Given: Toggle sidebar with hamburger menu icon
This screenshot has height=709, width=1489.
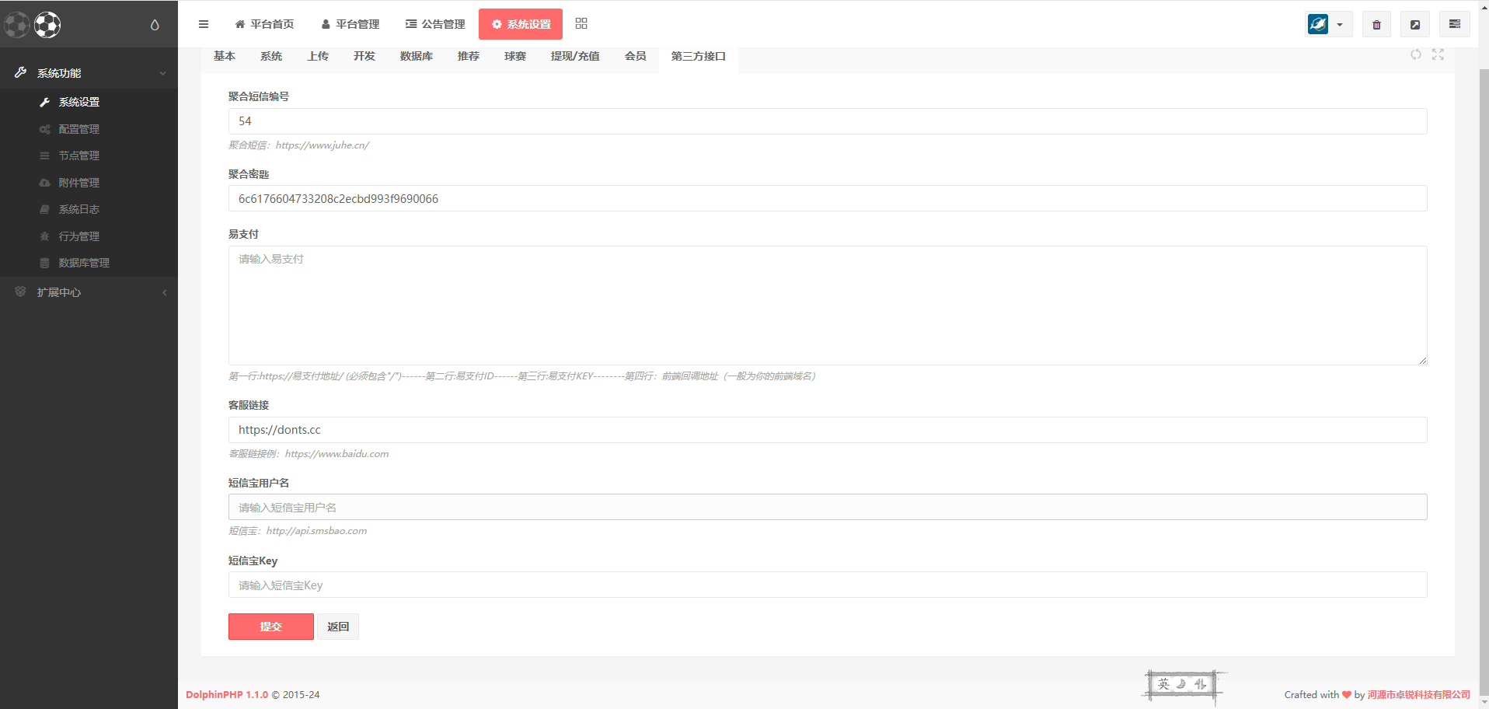Looking at the screenshot, I should (x=204, y=24).
